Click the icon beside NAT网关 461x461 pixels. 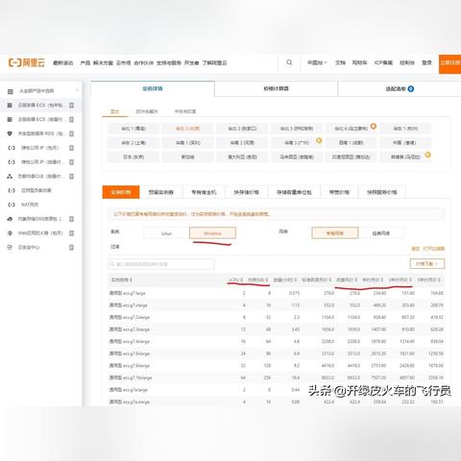tap(12, 205)
